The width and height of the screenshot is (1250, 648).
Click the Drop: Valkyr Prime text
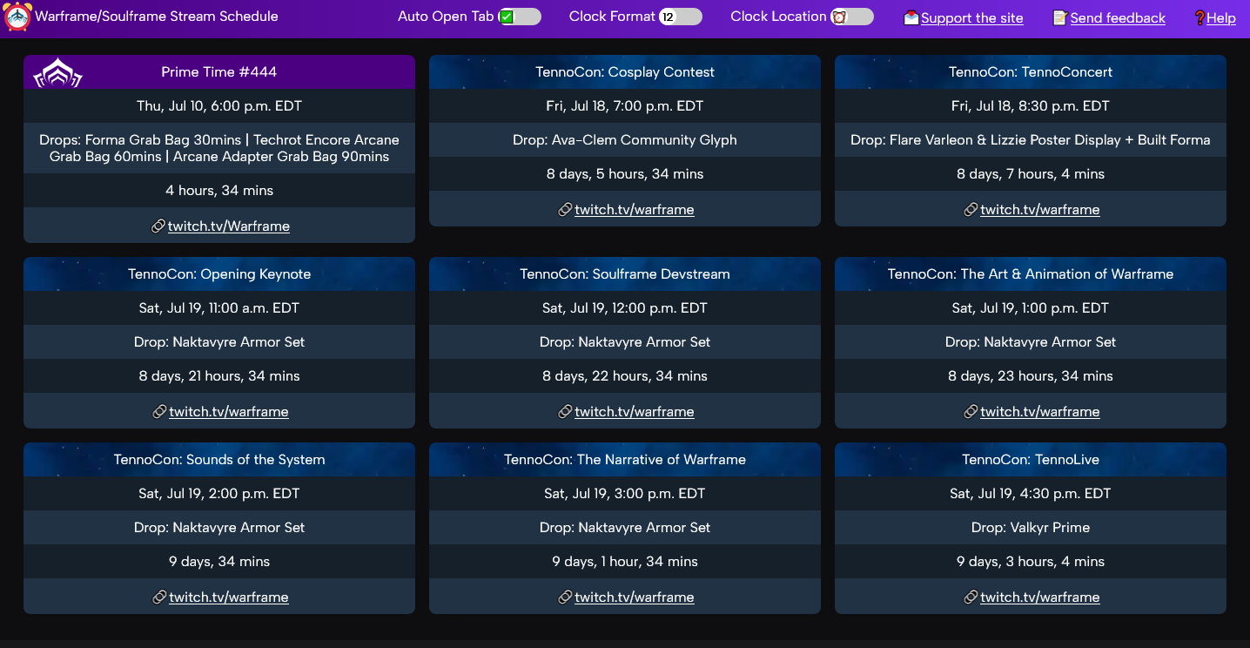(x=1031, y=527)
